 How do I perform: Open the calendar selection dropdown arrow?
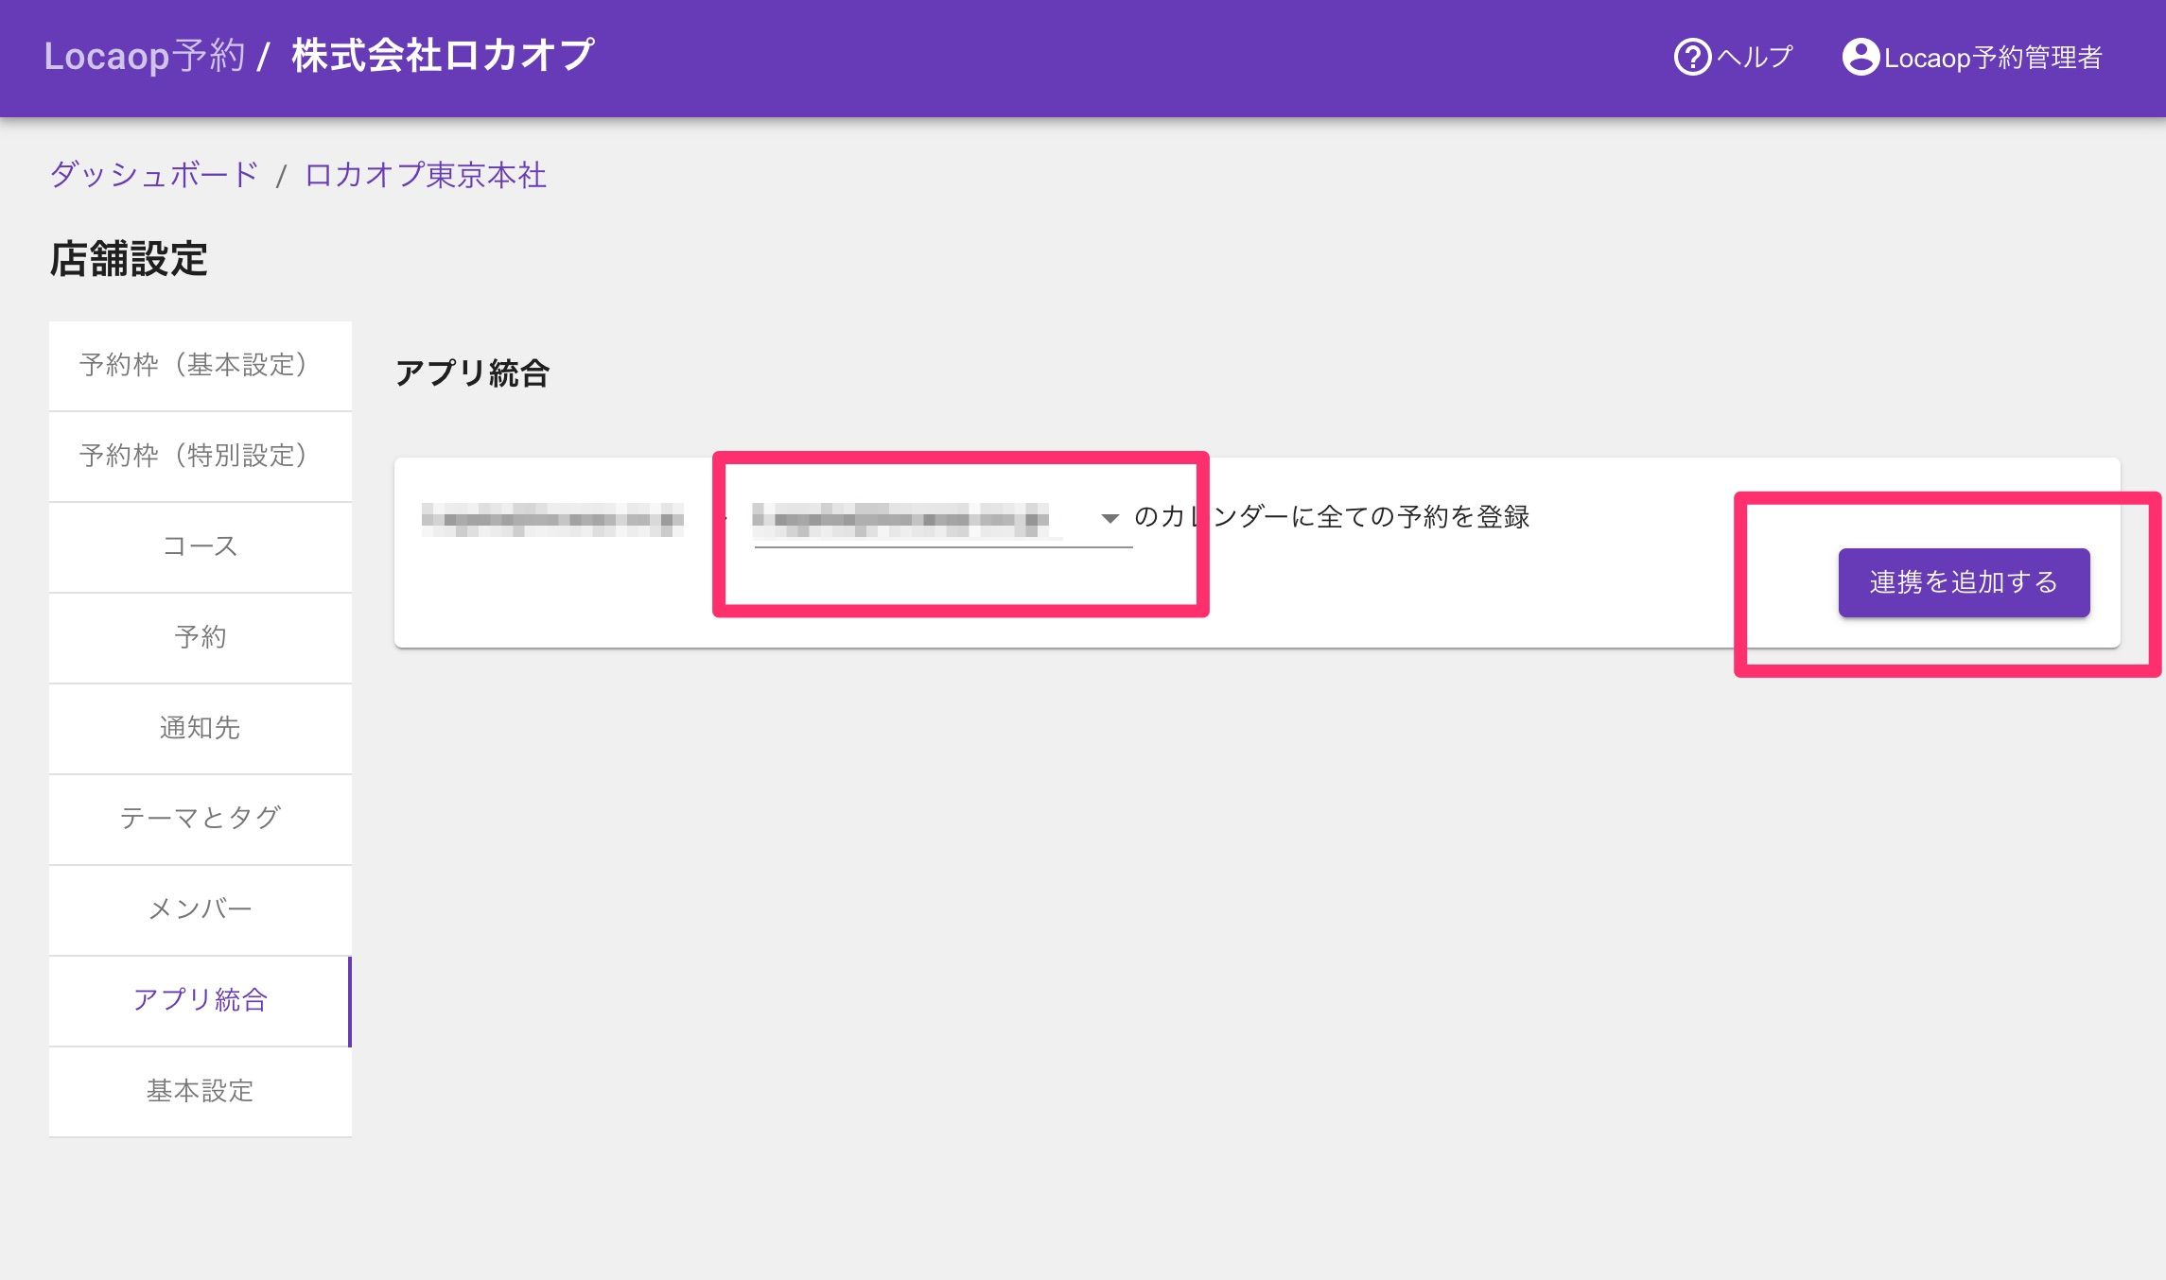coord(1109,518)
